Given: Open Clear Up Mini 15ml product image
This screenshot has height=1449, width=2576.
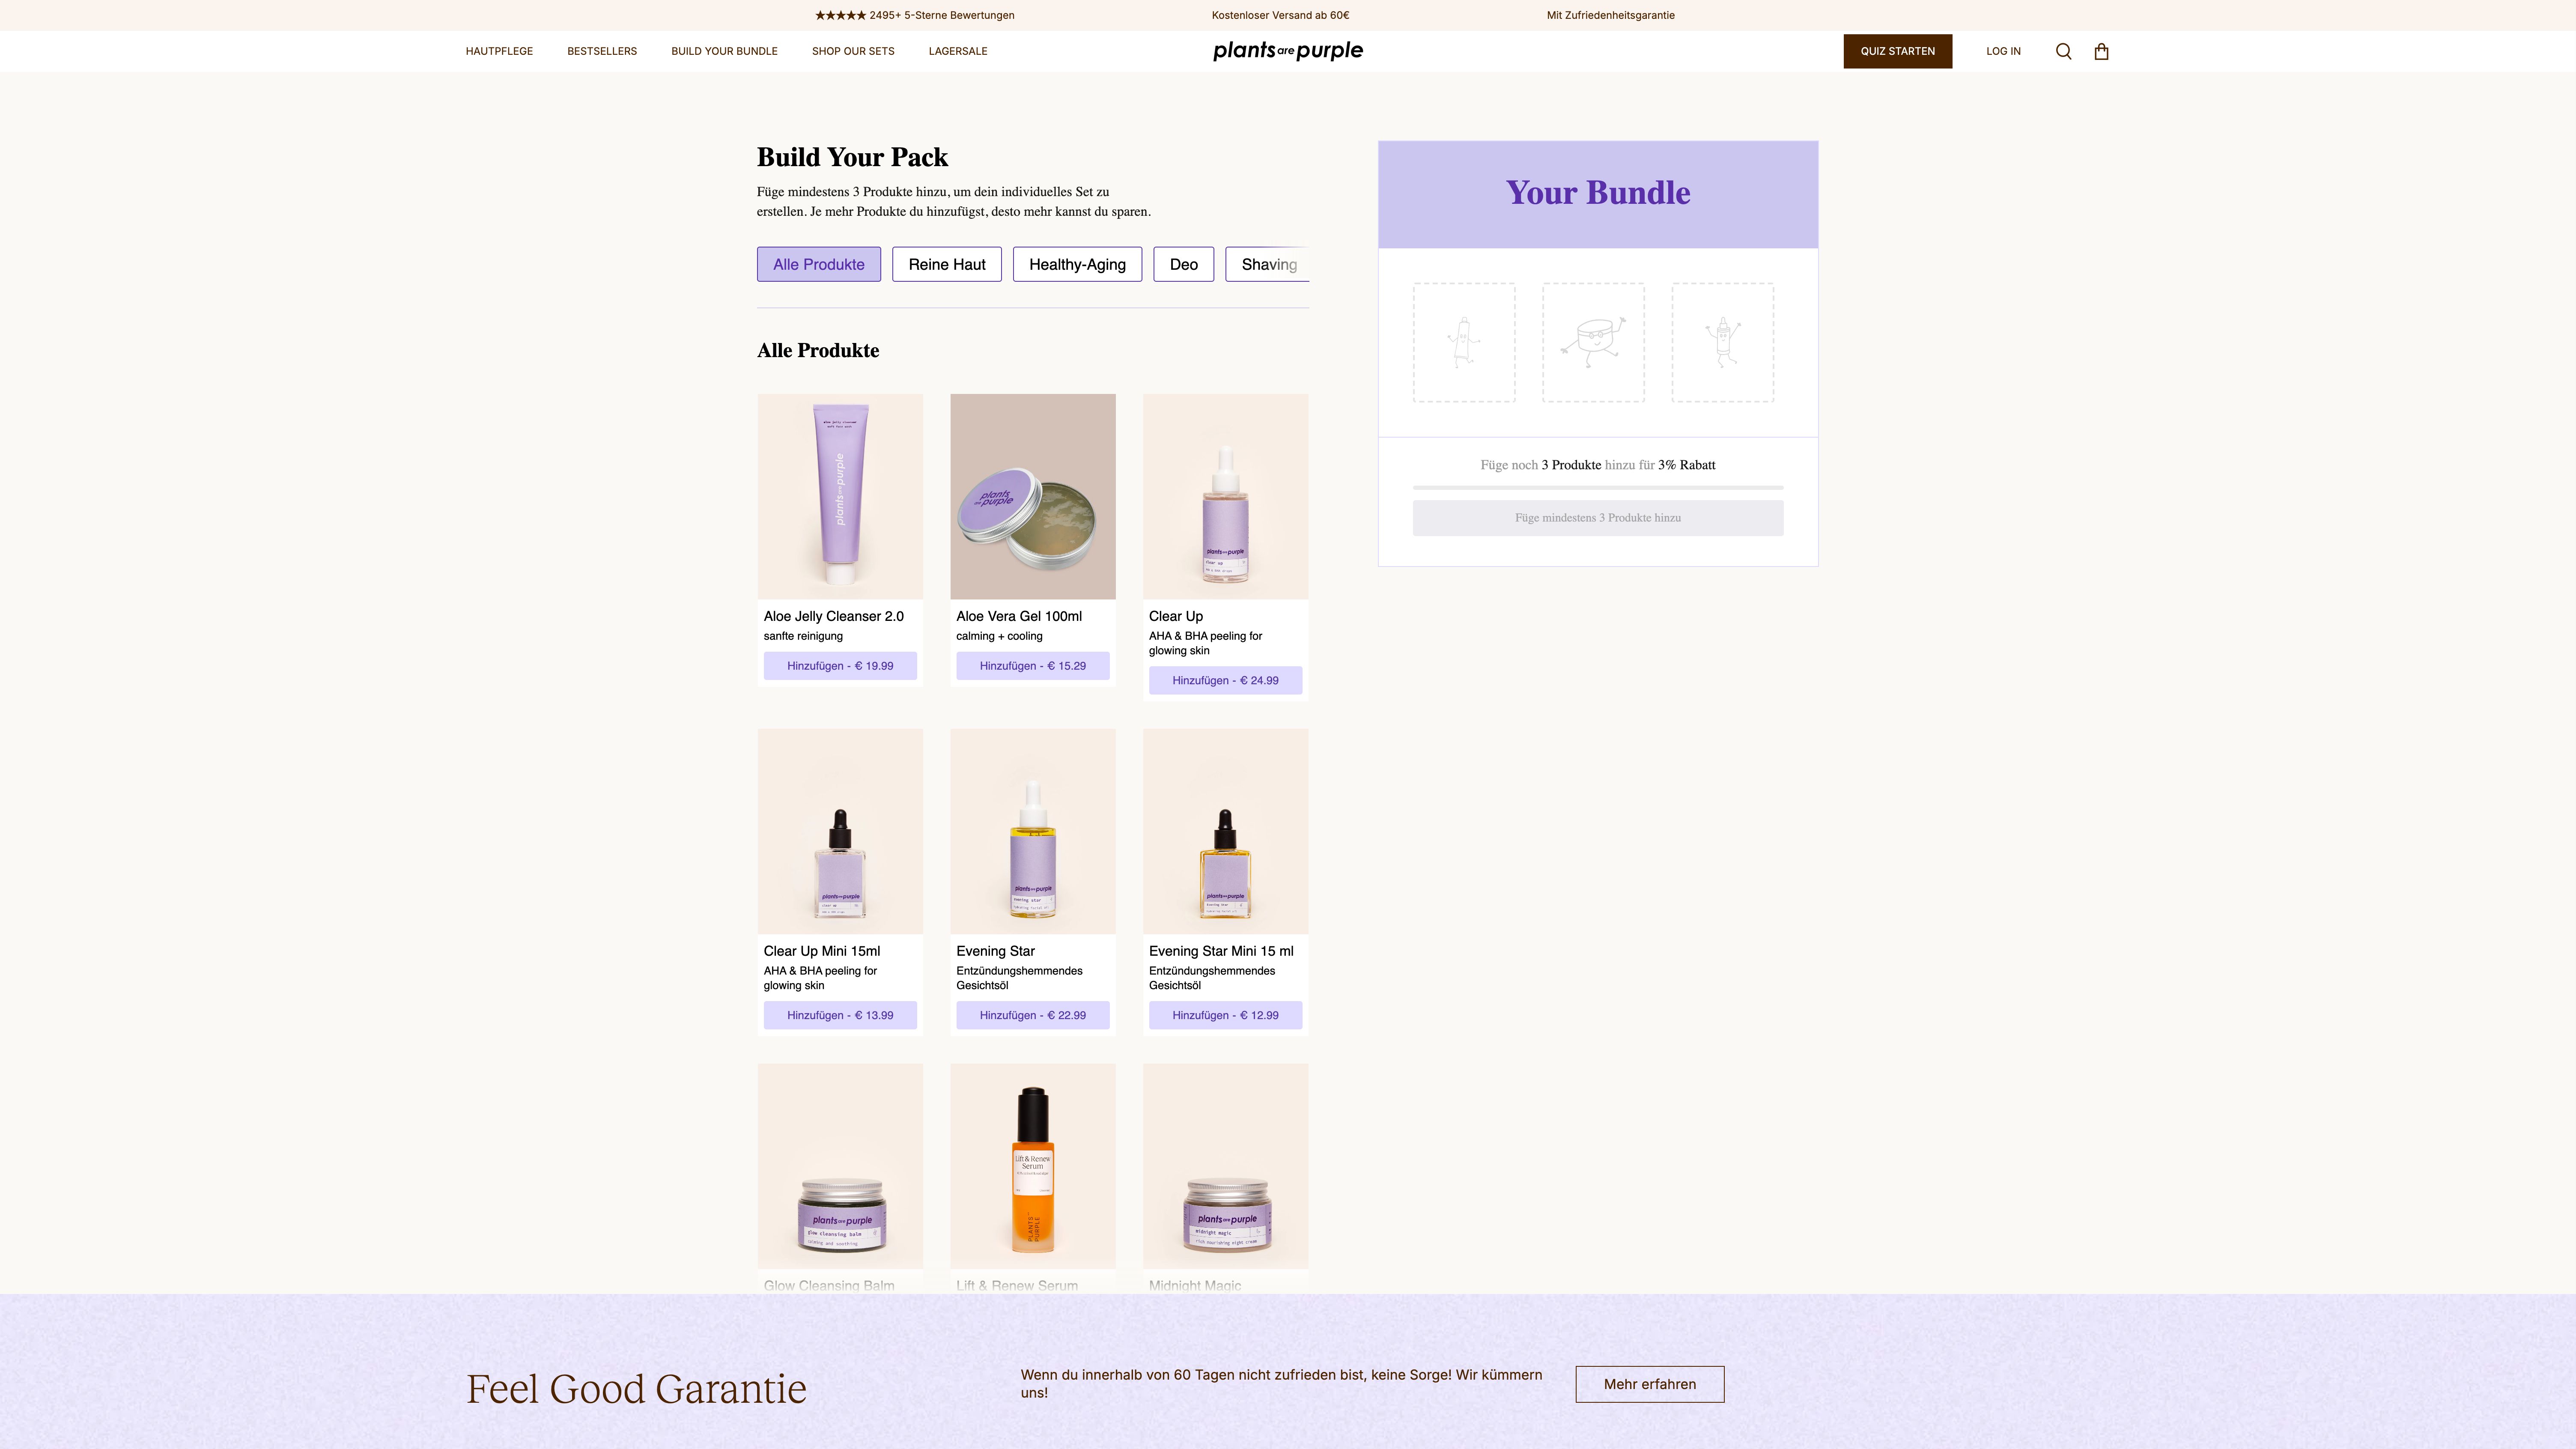Looking at the screenshot, I should 840,831.
